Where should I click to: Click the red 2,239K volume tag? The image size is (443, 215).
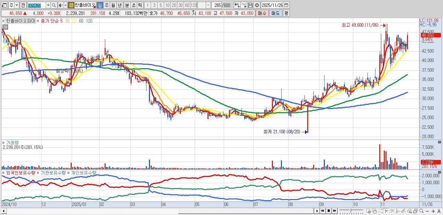(431, 162)
